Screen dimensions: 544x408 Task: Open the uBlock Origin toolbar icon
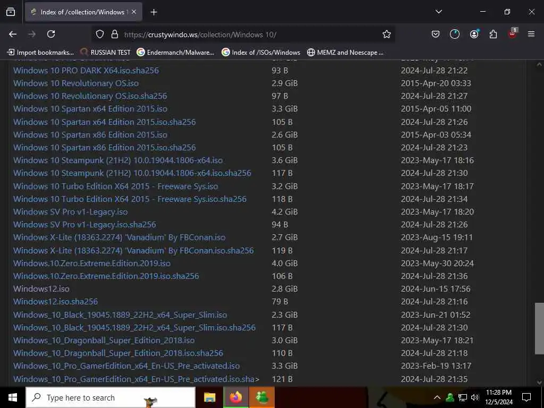click(513, 33)
